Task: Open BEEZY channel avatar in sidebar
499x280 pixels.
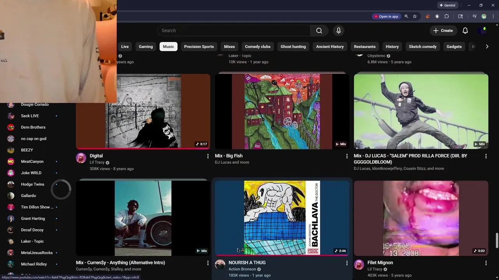Action: (x=11, y=150)
